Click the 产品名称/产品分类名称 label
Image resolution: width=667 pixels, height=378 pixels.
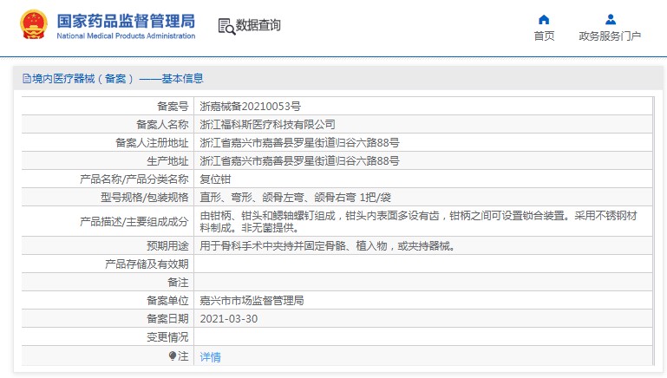[134, 179]
